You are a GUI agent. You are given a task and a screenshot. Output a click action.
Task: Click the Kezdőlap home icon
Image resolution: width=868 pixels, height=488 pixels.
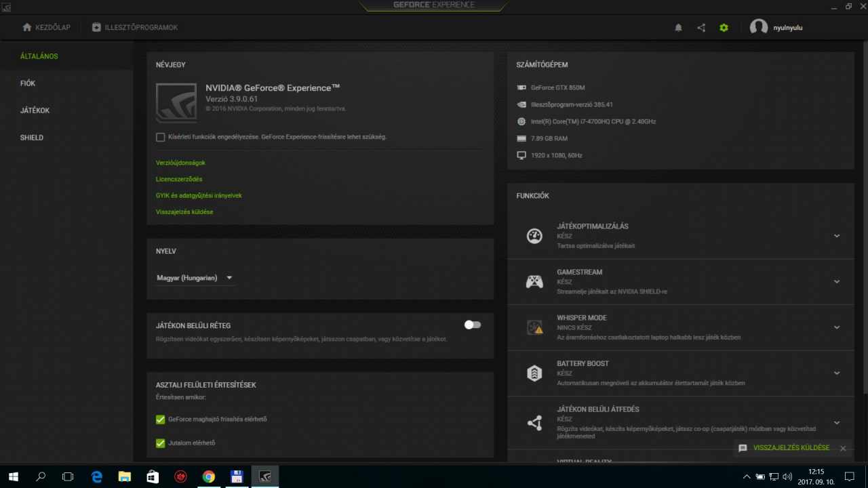click(x=27, y=27)
